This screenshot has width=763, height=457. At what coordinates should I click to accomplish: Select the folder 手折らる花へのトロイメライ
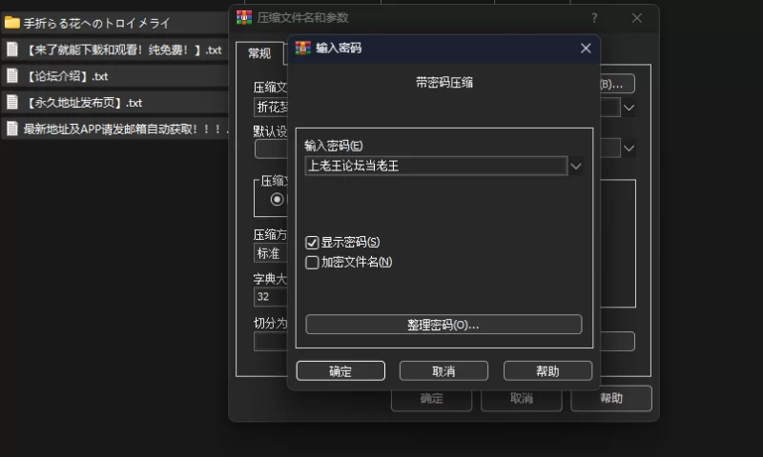(x=114, y=23)
